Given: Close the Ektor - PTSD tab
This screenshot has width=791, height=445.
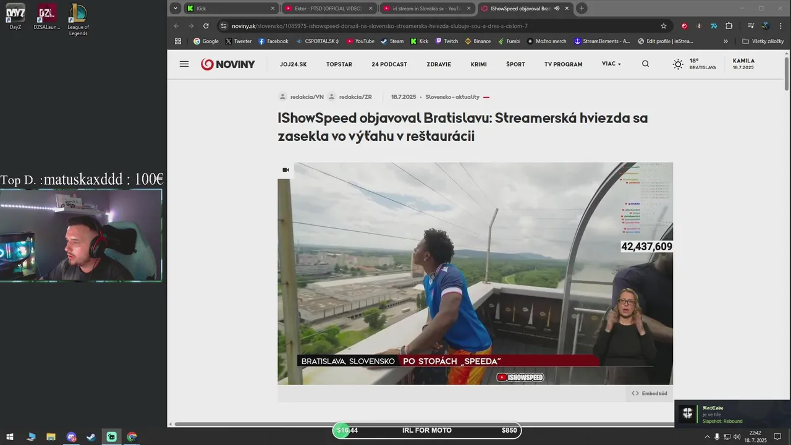Looking at the screenshot, I should click(x=370, y=9).
